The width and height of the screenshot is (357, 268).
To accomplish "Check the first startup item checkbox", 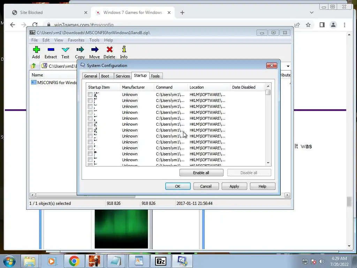I will [90, 94].
